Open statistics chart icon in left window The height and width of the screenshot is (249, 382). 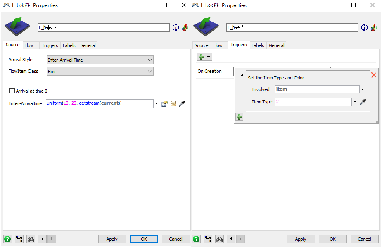point(185,28)
